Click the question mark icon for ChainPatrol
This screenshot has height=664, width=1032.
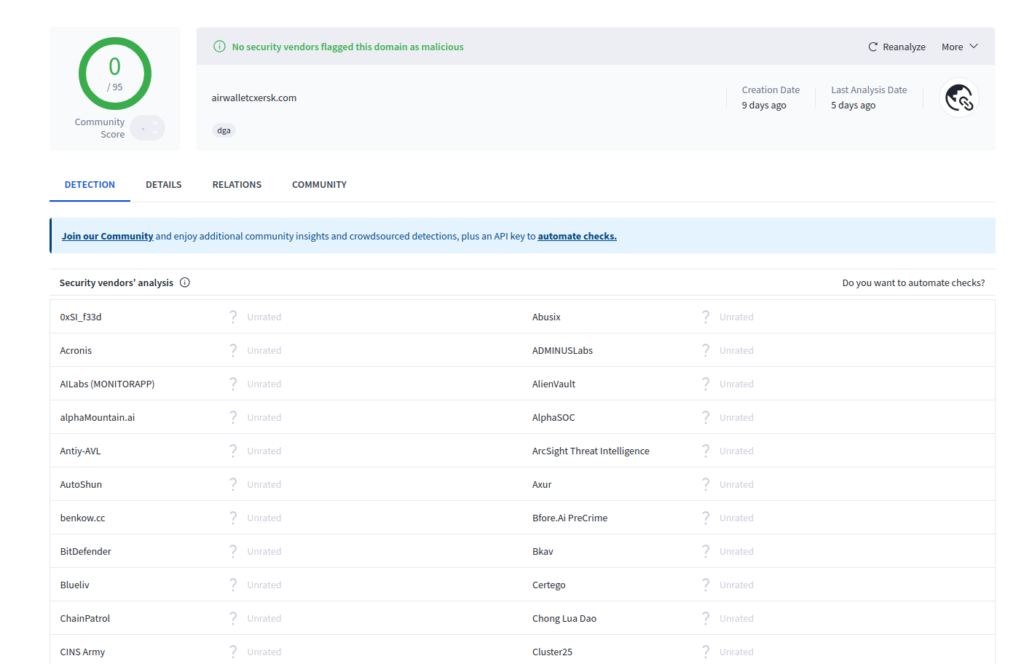pyautogui.click(x=233, y=618)
